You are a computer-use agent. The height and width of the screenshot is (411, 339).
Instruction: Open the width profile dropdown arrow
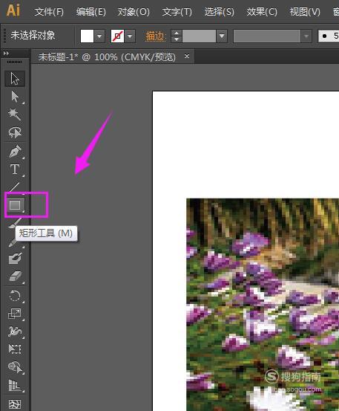pos(306,36)
